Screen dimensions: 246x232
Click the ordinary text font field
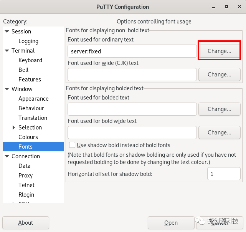tap(132, 51)
